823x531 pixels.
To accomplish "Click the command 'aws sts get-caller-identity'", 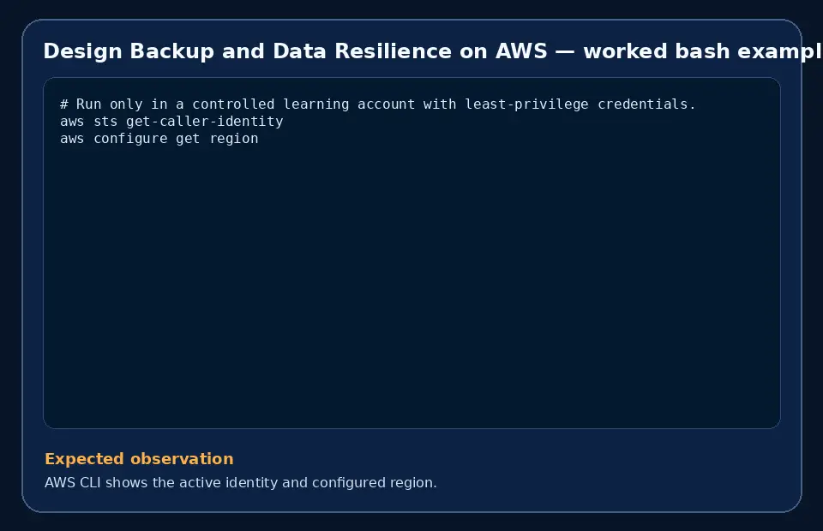I will (x=171, y=122).
